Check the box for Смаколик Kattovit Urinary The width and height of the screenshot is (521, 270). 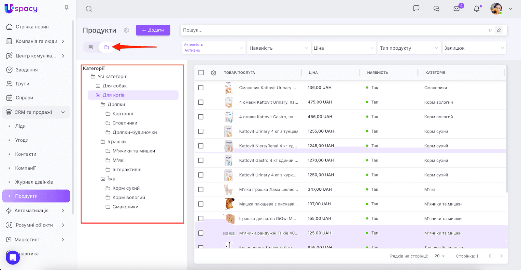[201, 88]
